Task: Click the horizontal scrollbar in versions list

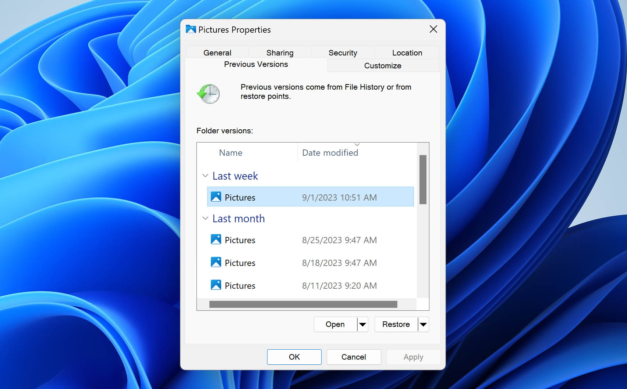Action: coord(303,304)
